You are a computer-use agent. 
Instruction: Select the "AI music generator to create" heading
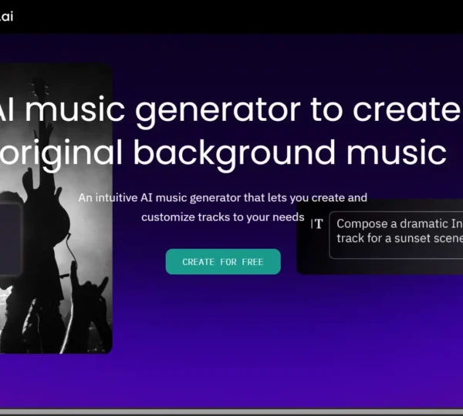(x=231, y=111)
